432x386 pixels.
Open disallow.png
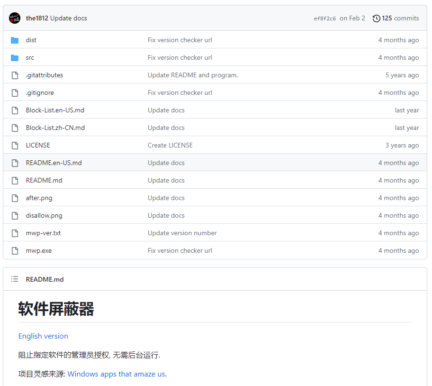coord(44,216)
